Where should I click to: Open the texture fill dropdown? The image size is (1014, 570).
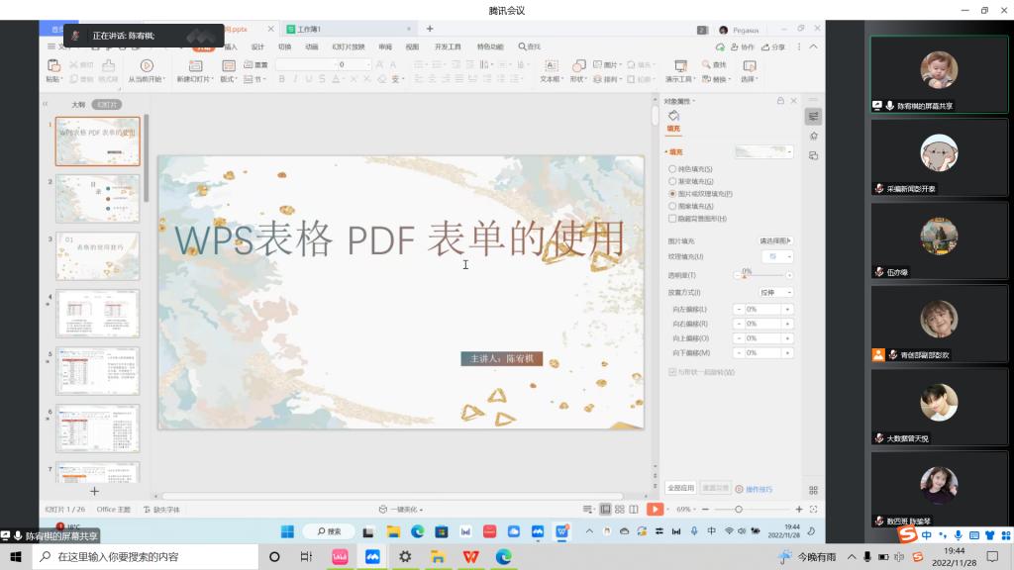(776, 256)
